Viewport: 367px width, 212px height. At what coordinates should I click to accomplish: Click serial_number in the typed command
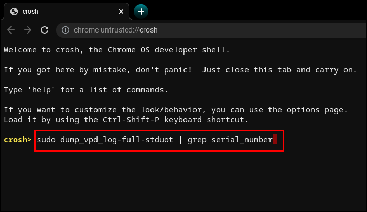[x=242, y=140]
